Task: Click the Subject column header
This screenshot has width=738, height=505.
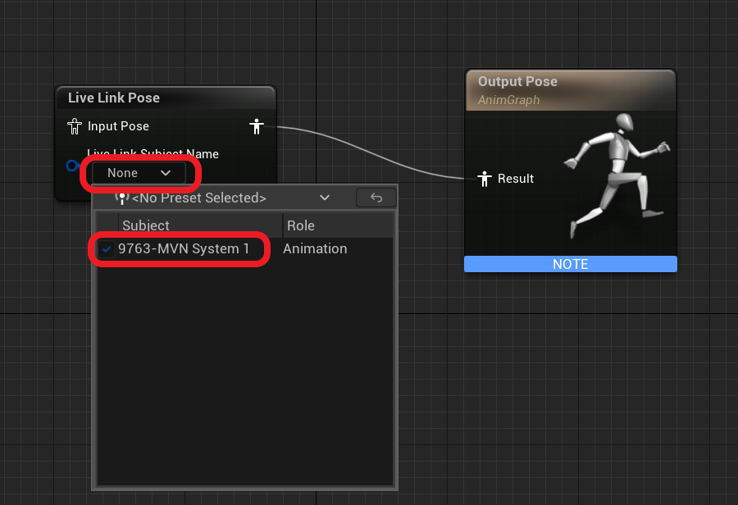Action: tap(144, 225)
